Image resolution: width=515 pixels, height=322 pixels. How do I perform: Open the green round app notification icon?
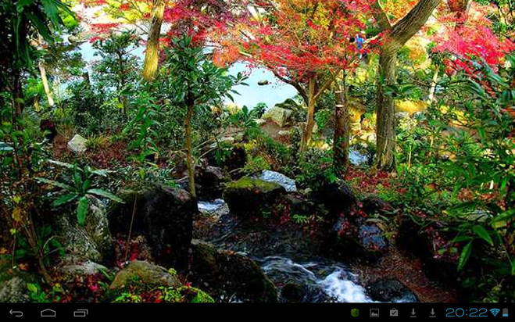click(355, 313)
